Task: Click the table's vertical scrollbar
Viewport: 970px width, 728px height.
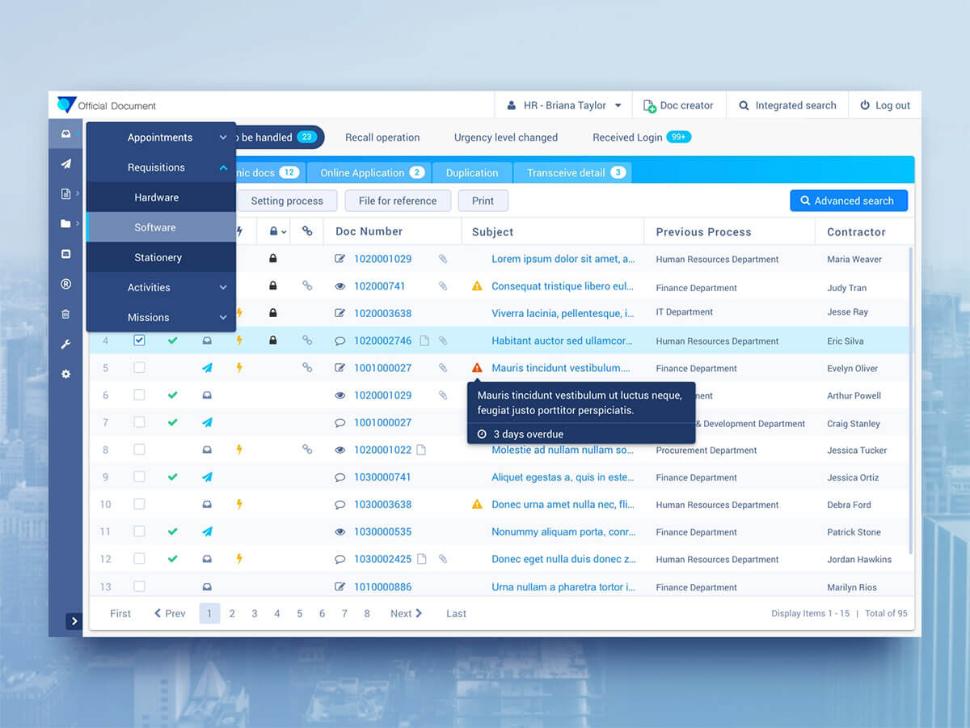Action: (911, 404)
